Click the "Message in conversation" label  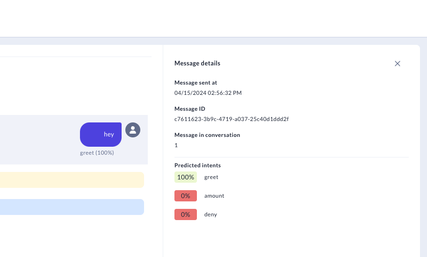(x=207, y=135)
